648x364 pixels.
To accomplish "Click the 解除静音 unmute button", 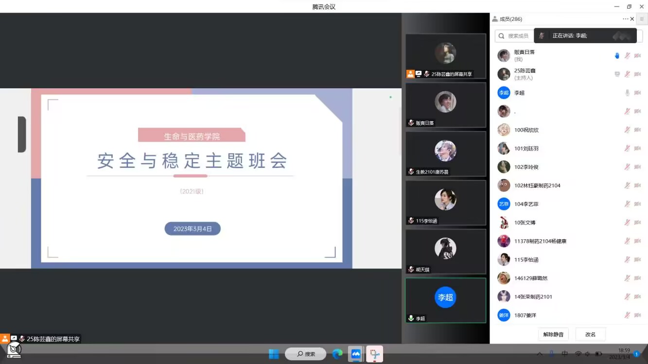I will pyautogui.click(x=553, y=334).
